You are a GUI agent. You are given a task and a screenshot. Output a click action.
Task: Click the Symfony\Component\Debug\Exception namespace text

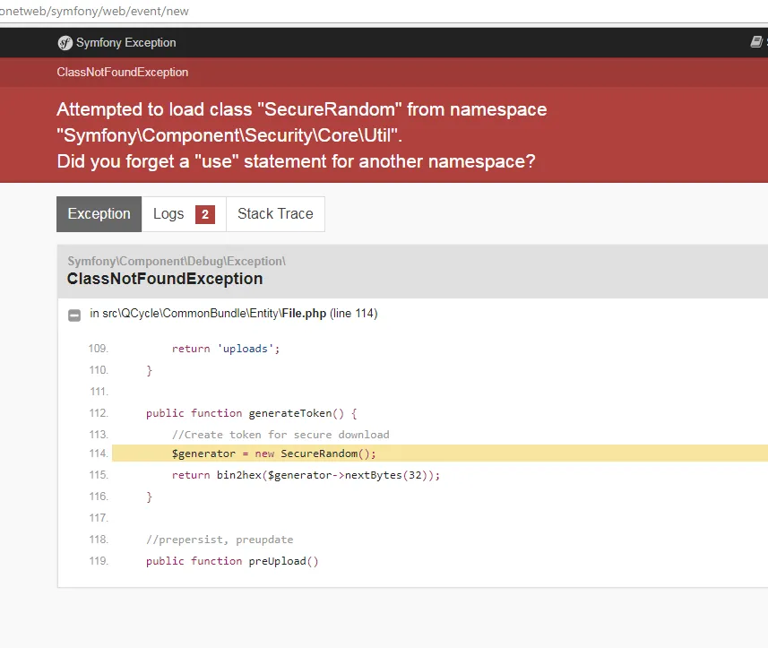177,261
